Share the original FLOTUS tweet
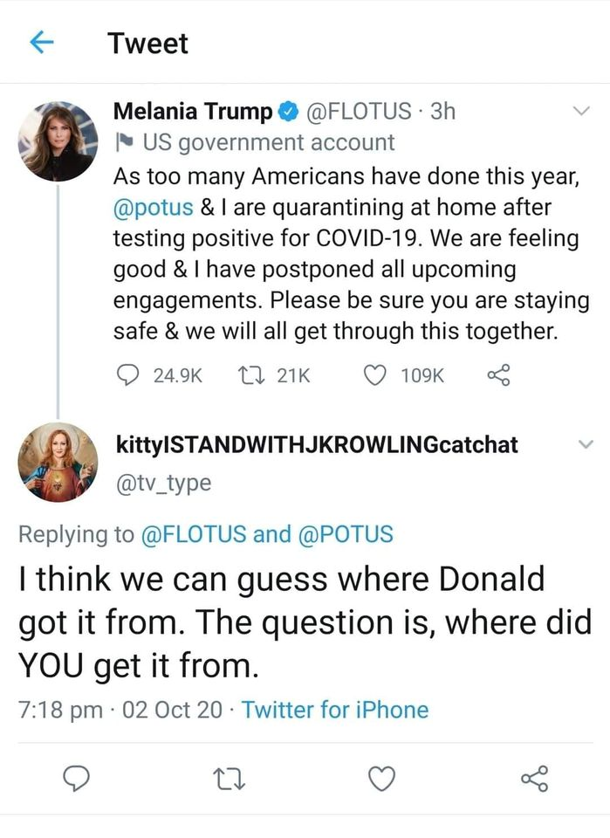Viewport: 610px width, 838px height. tap(497, 375)
